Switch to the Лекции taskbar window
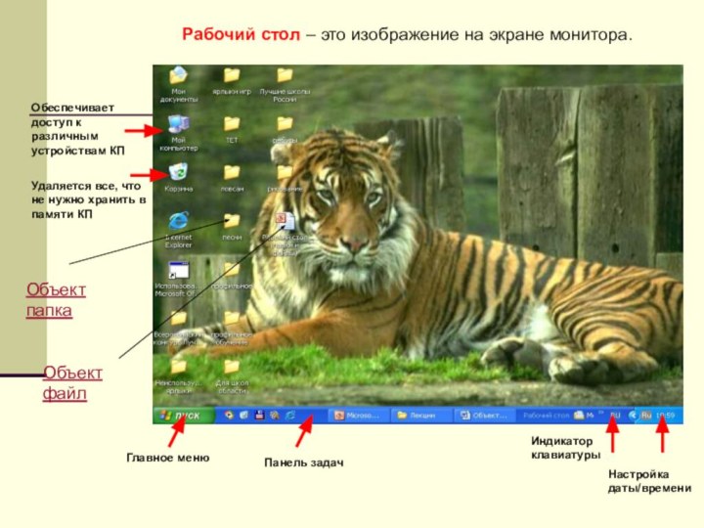This screenshot has height=528, width=704. click(x=419, y=416)
